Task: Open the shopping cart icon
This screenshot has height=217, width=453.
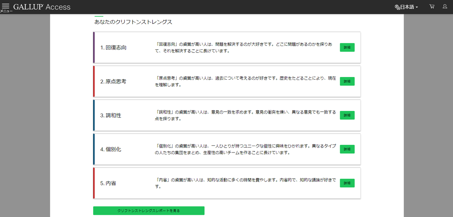Action: (432, 7)
